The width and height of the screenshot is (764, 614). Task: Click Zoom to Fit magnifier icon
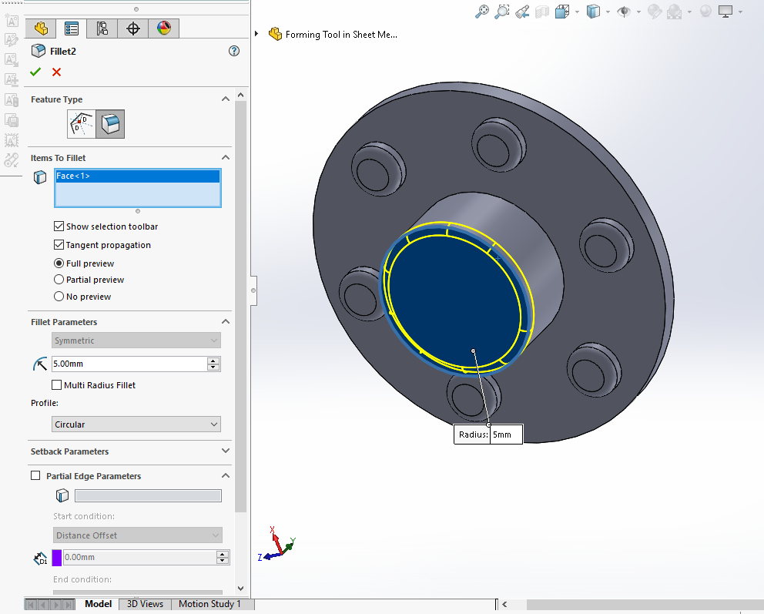pos(482,12)
